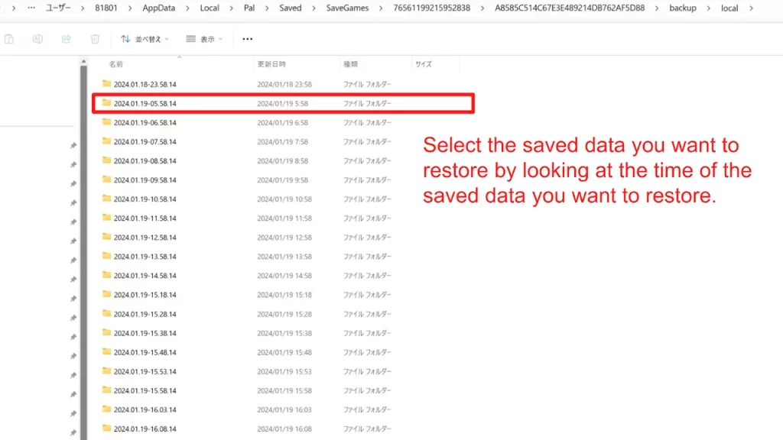This screenshot has height=440, width=783.
Task: Click the Rename icon in toolbar
Action: pos(37,39)
